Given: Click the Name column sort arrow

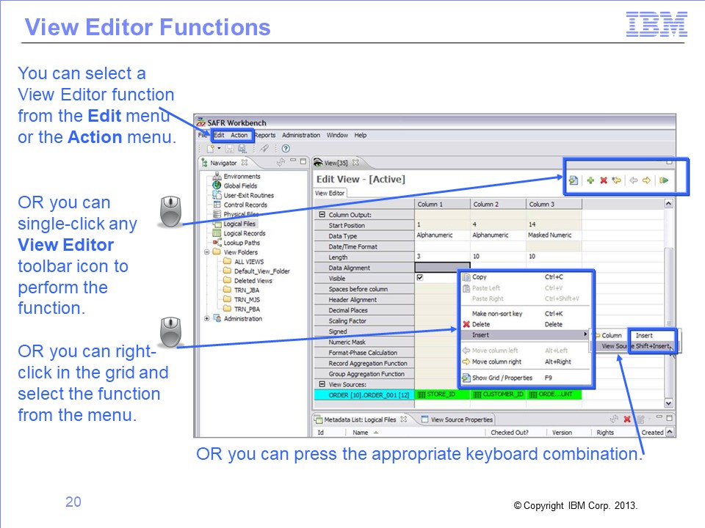Looking at the screenshot, I should [x=376, y=433].
